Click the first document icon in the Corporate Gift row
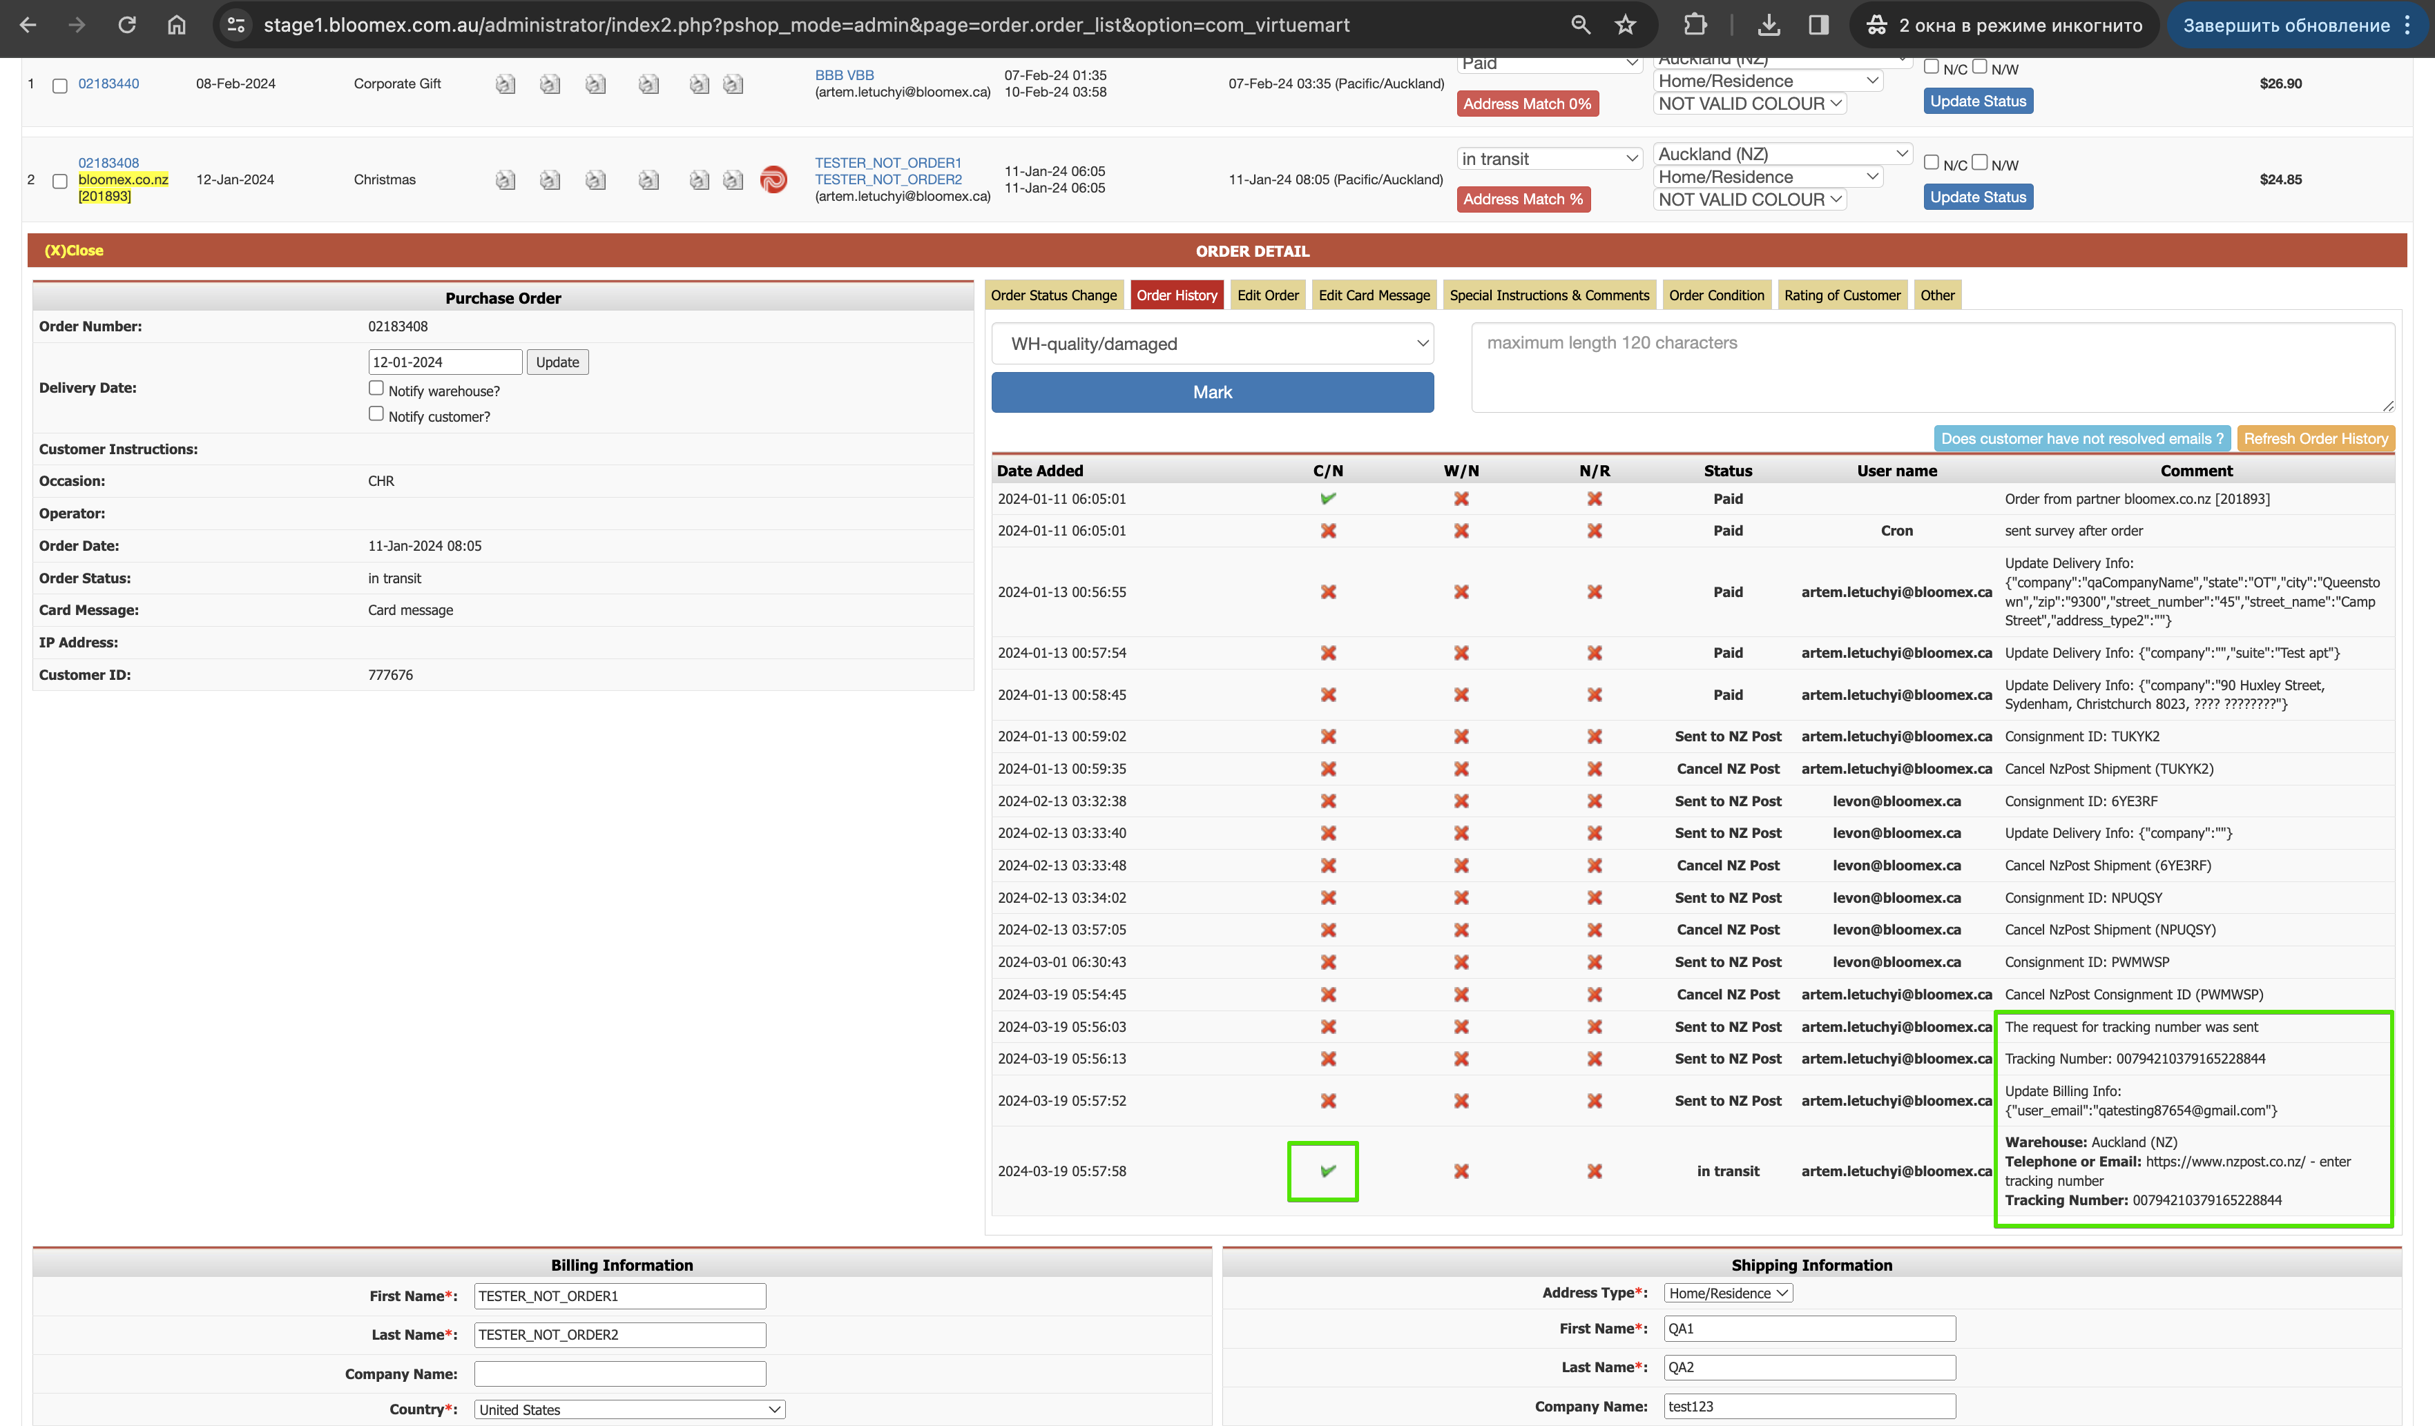 pyautogui.click(x=506, y=84)
